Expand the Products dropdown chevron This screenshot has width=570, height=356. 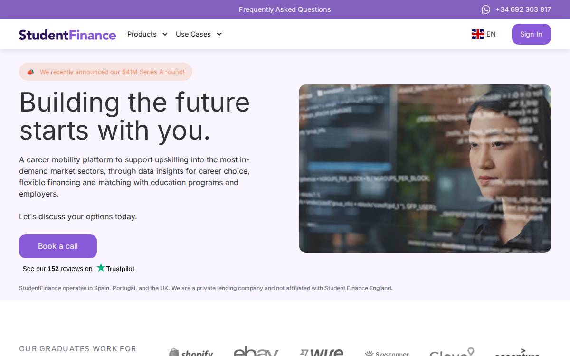tap(165, 34)
